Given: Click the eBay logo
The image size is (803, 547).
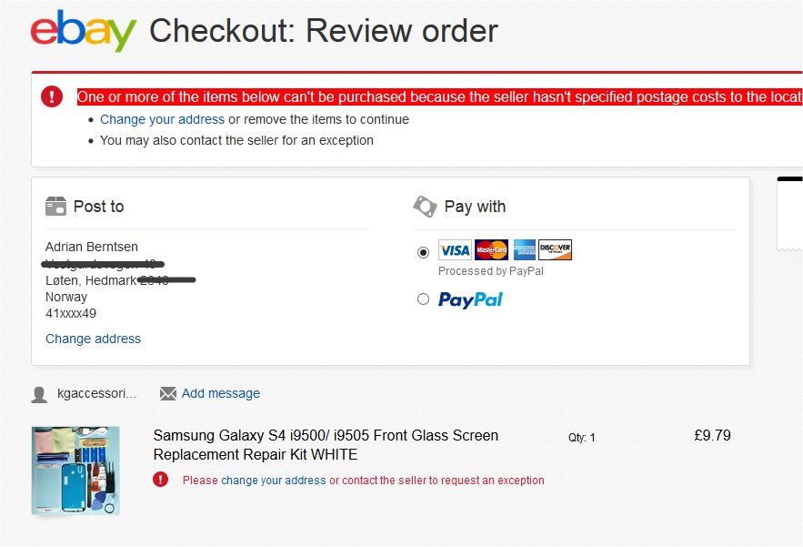Looking at the screenshot, I should pos(84,31).
